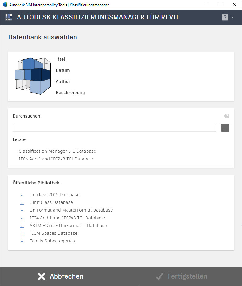Click the Datum label
Viewport: 242px width, 286px height.
tap(63, 70)
